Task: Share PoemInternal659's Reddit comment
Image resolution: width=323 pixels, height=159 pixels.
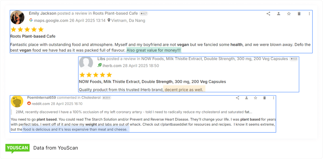Action: tap(237, 98)
